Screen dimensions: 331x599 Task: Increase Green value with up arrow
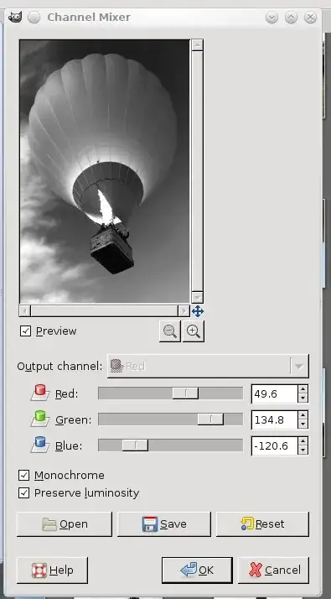point(303,415)
